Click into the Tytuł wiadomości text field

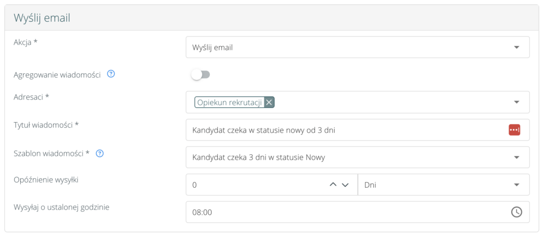pos(345,130)
